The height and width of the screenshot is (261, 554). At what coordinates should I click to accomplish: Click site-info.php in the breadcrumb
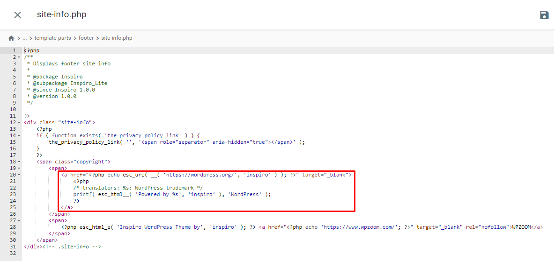pos(117,38)
